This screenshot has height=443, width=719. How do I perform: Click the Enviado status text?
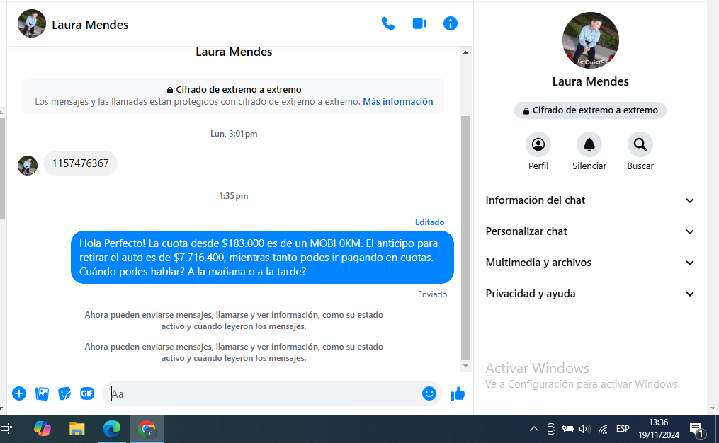pyautogui.click(x=432, y=294)
